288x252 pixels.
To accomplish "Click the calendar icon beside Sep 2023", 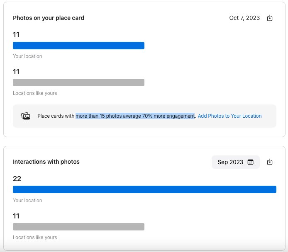I will 250,162.
